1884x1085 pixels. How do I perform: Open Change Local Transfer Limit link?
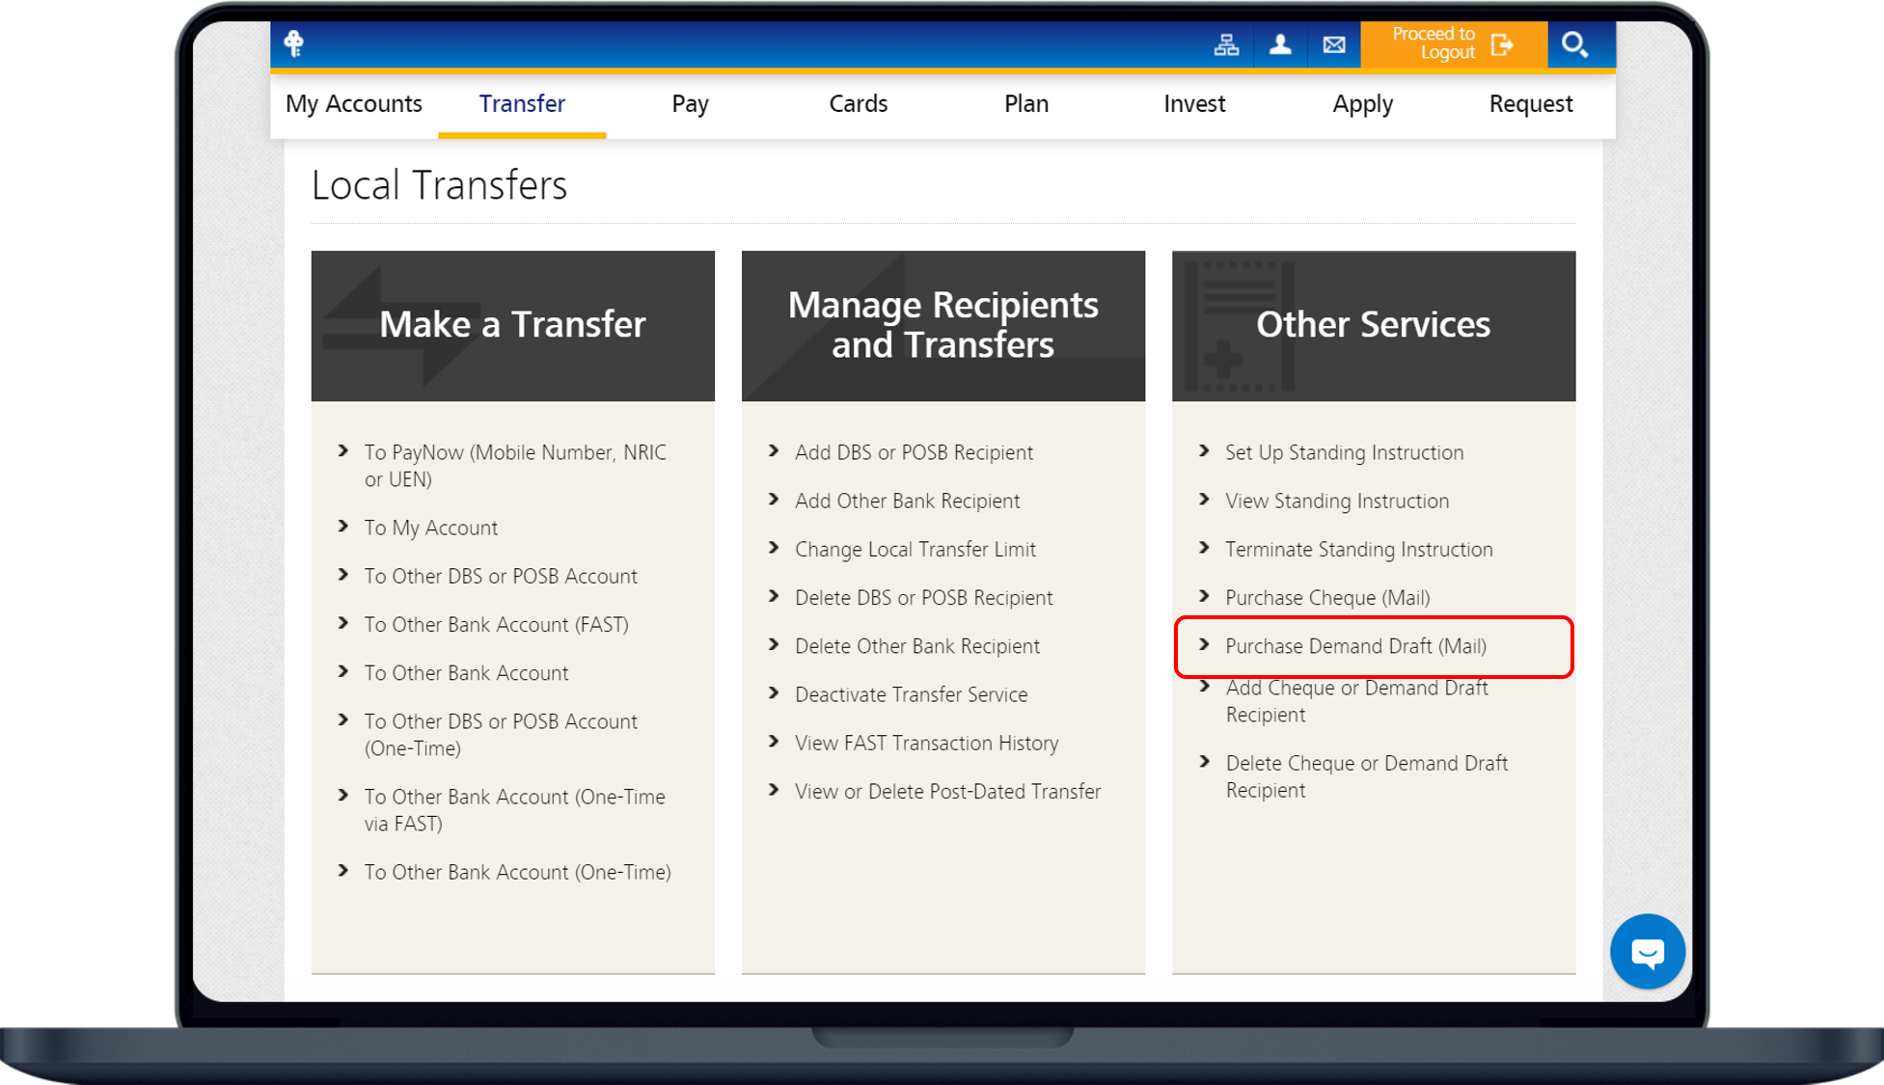[915, 550]
